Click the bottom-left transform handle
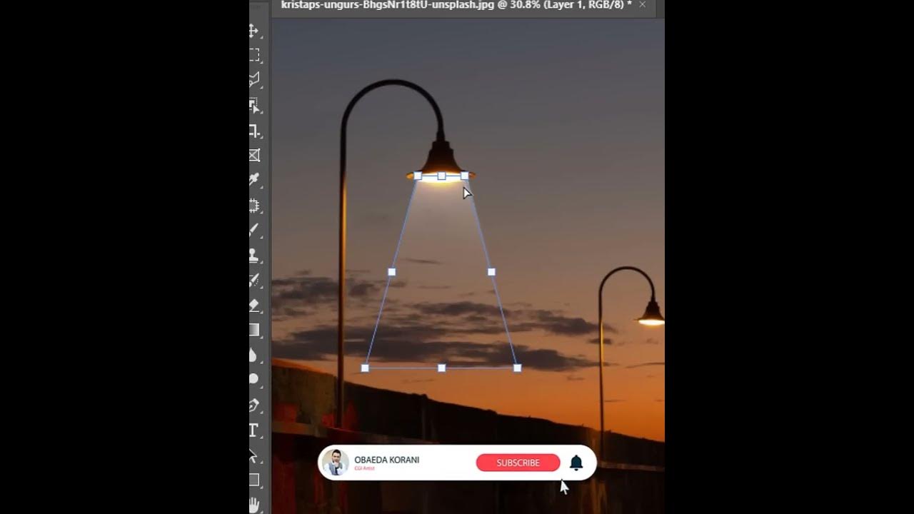This screenshot has width=914, height=514. click(365, 368)
